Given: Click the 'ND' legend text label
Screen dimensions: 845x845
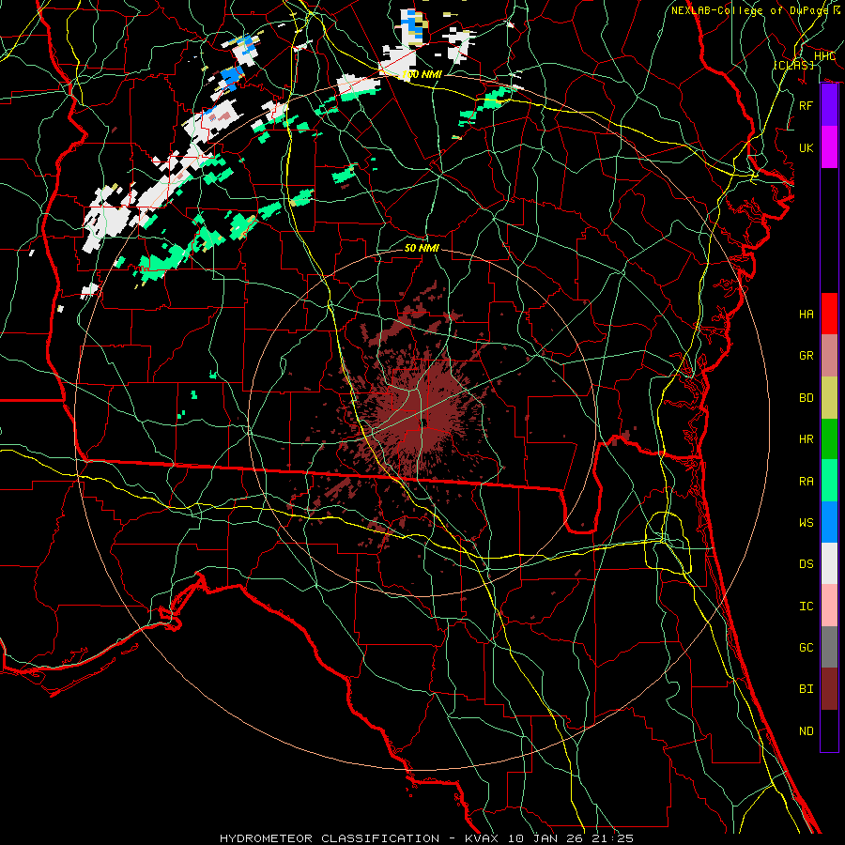Looking at the screenshot, I should pos(806,731).
